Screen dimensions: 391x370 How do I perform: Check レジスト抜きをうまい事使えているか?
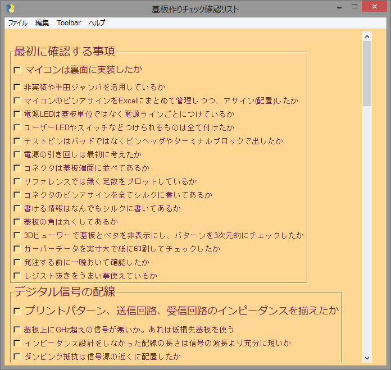tap(17, 276)
